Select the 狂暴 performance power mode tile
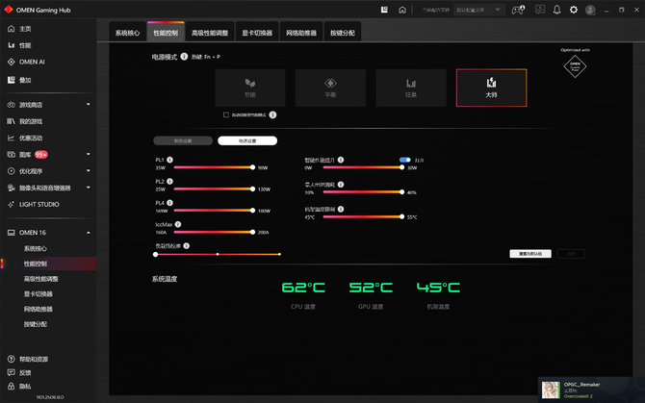The image size is (645, 403). [411, 88]
